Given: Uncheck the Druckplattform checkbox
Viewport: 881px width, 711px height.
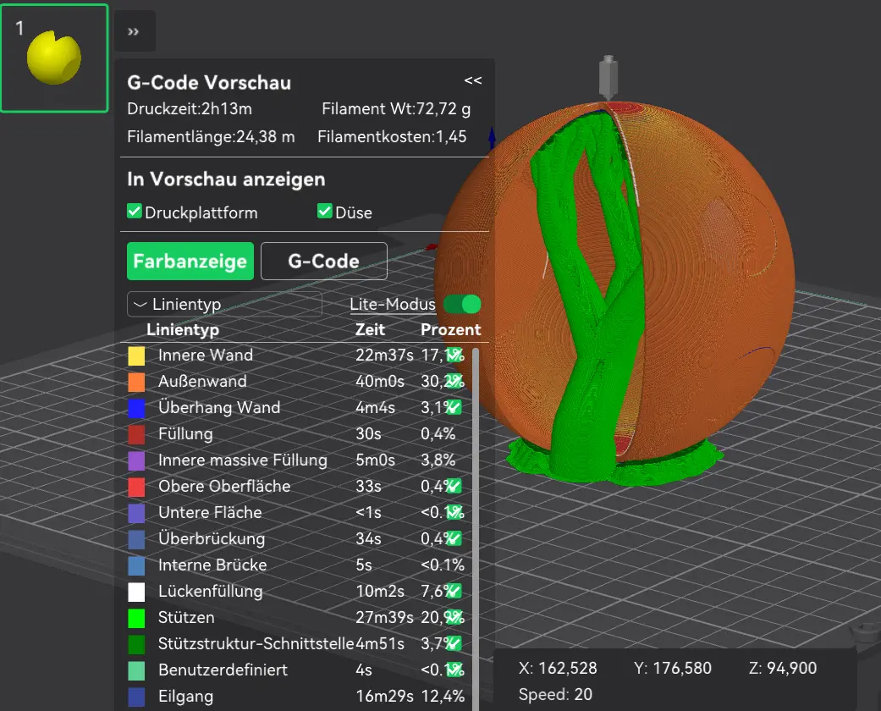Looking at the screenshot, I should (x=135, y=212).
